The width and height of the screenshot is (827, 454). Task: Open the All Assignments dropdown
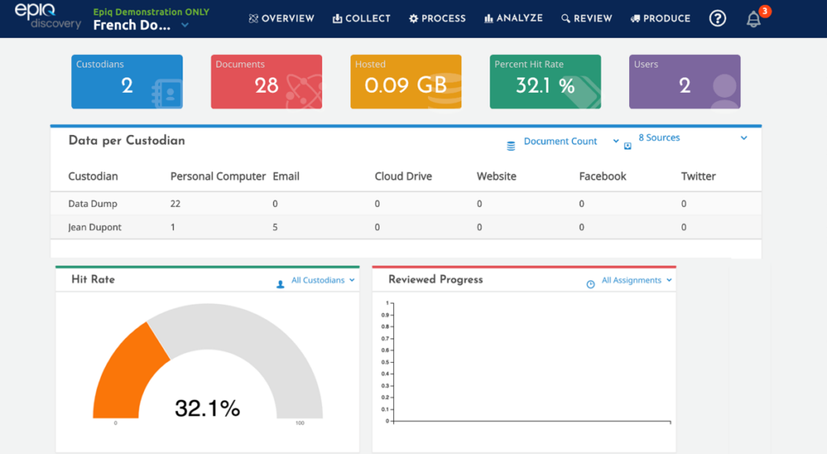point(636,280)
